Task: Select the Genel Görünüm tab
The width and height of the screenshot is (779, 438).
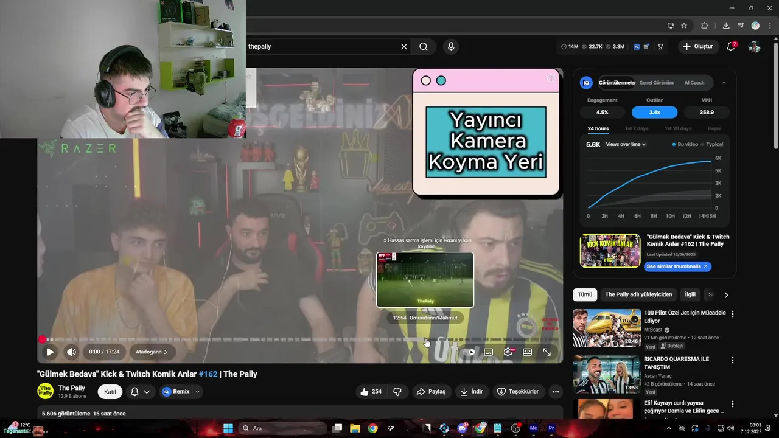Action: pos(656,83)
